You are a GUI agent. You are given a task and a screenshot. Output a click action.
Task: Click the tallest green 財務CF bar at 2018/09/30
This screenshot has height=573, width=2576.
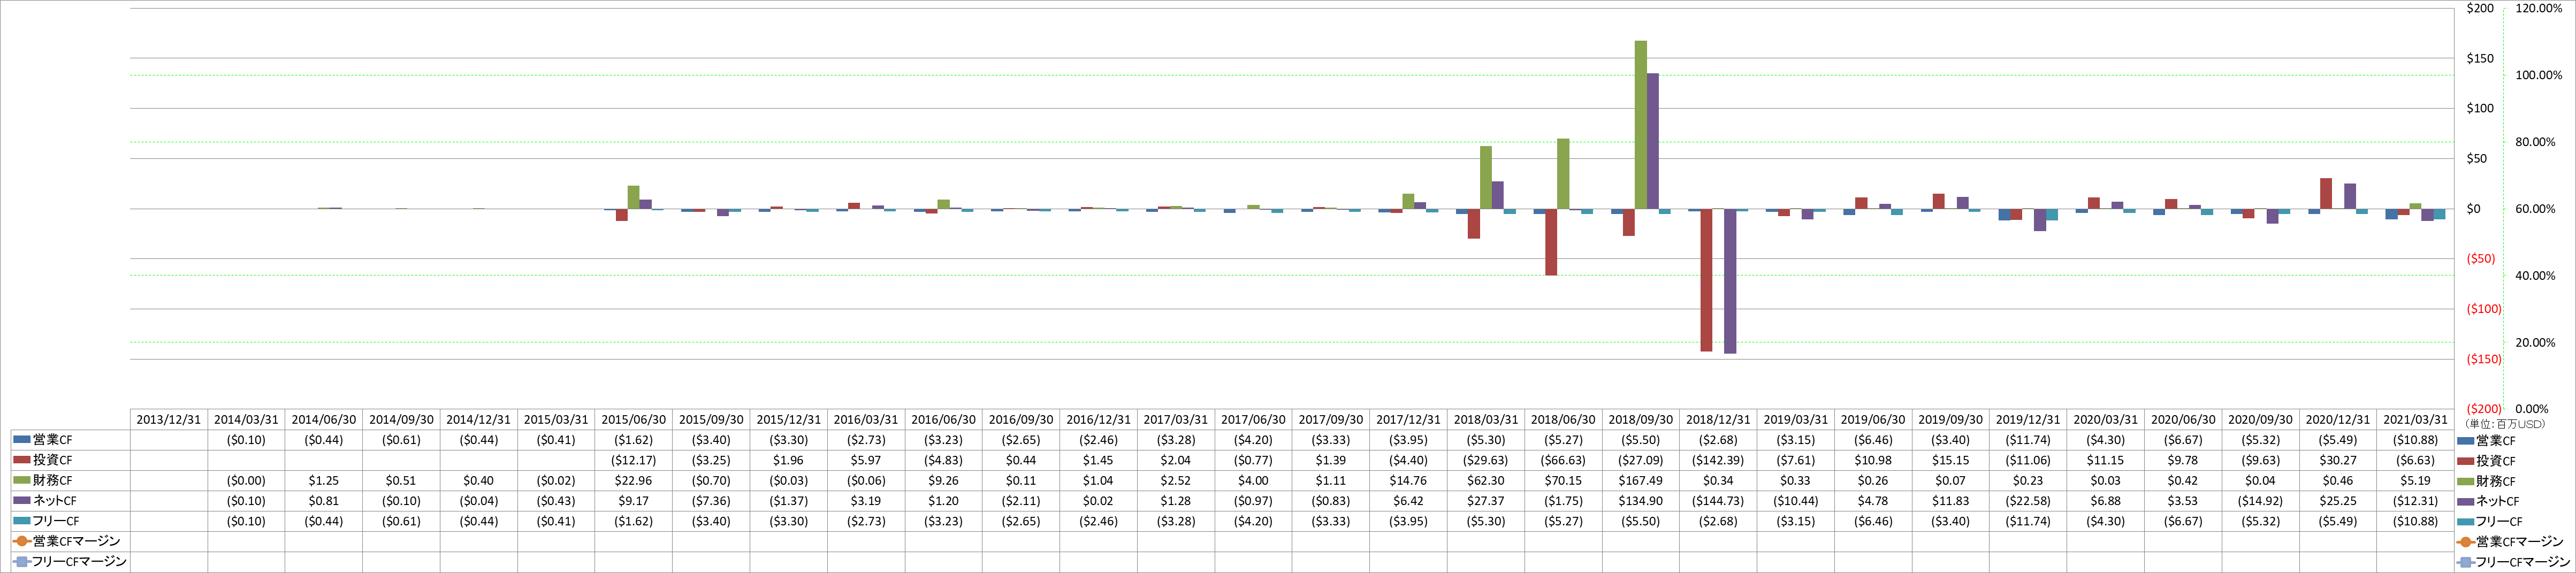point(1641,125)
